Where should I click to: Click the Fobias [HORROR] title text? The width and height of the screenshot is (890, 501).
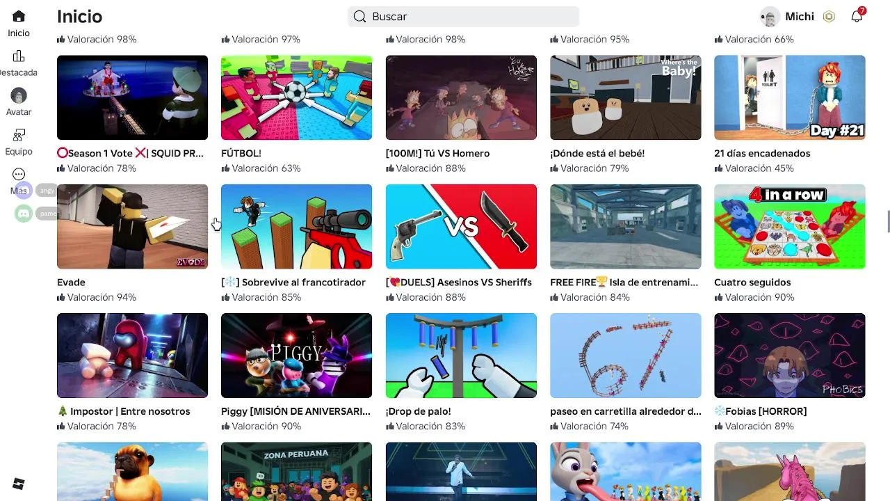click(x=761, y=411)
